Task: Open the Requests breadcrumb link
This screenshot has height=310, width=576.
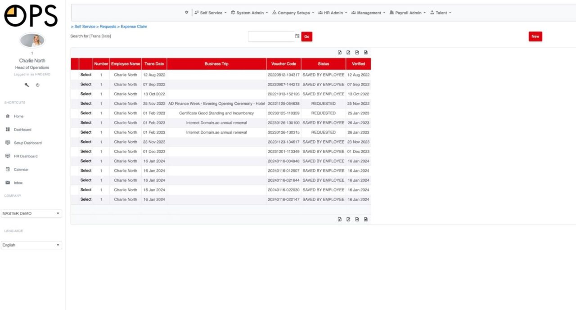Action: point(107,27)
